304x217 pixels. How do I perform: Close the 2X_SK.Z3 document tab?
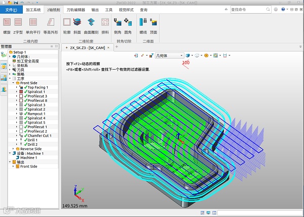[108, 47]
